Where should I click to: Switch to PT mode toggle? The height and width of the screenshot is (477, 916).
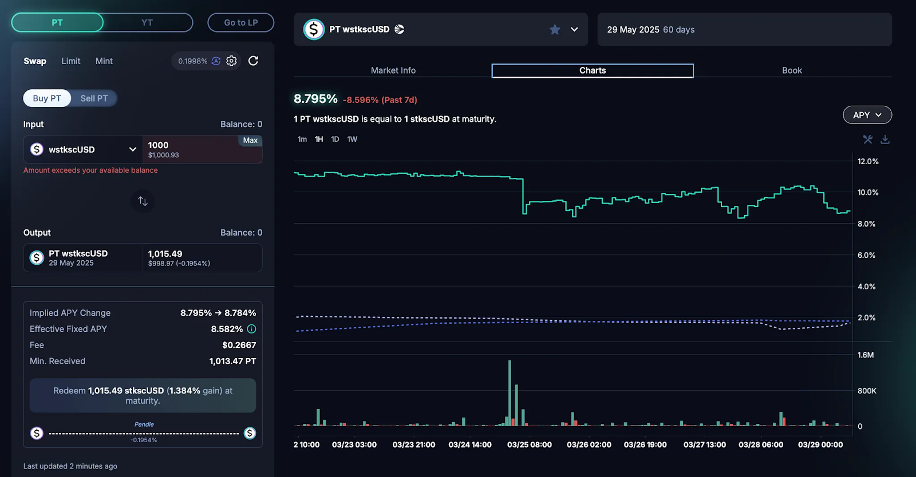tap(57, 22)
